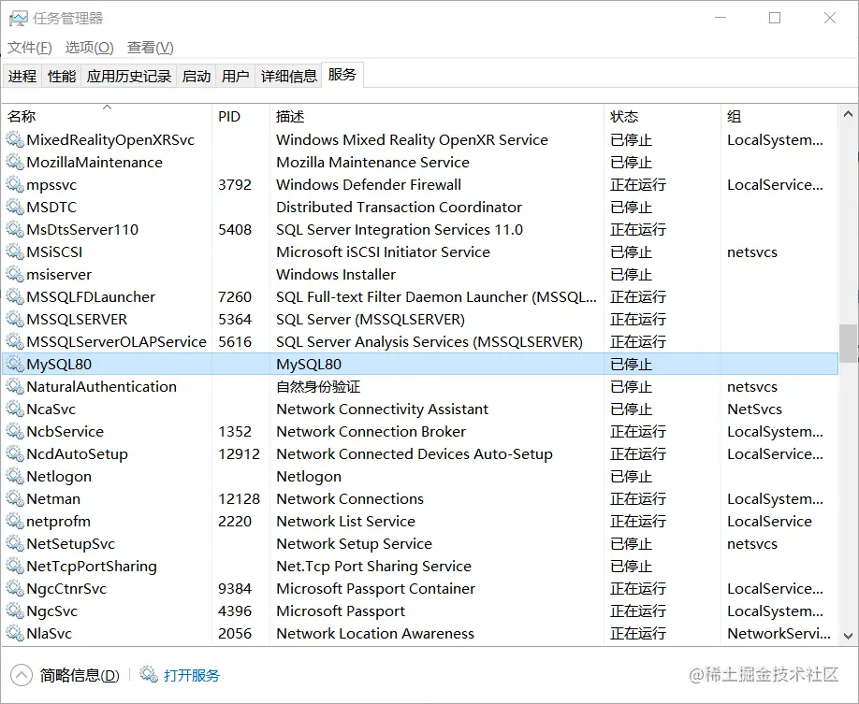Switch to the 进程 tab
Viewport: 859px width, 704px height.
(x=22, y=76)
